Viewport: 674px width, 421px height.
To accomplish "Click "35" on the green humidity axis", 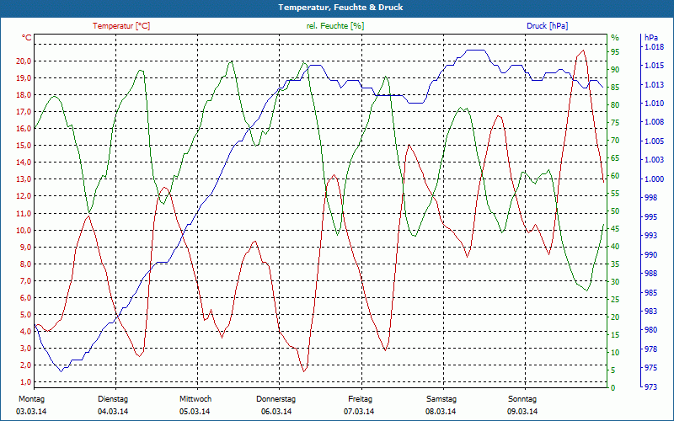I will point(615,264).
